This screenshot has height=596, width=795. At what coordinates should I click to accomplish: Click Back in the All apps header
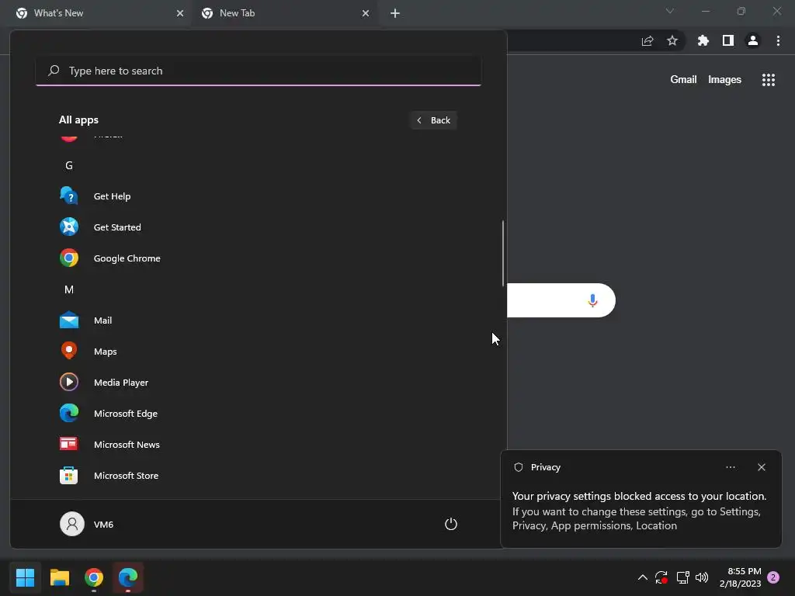(x=433, y=120)
